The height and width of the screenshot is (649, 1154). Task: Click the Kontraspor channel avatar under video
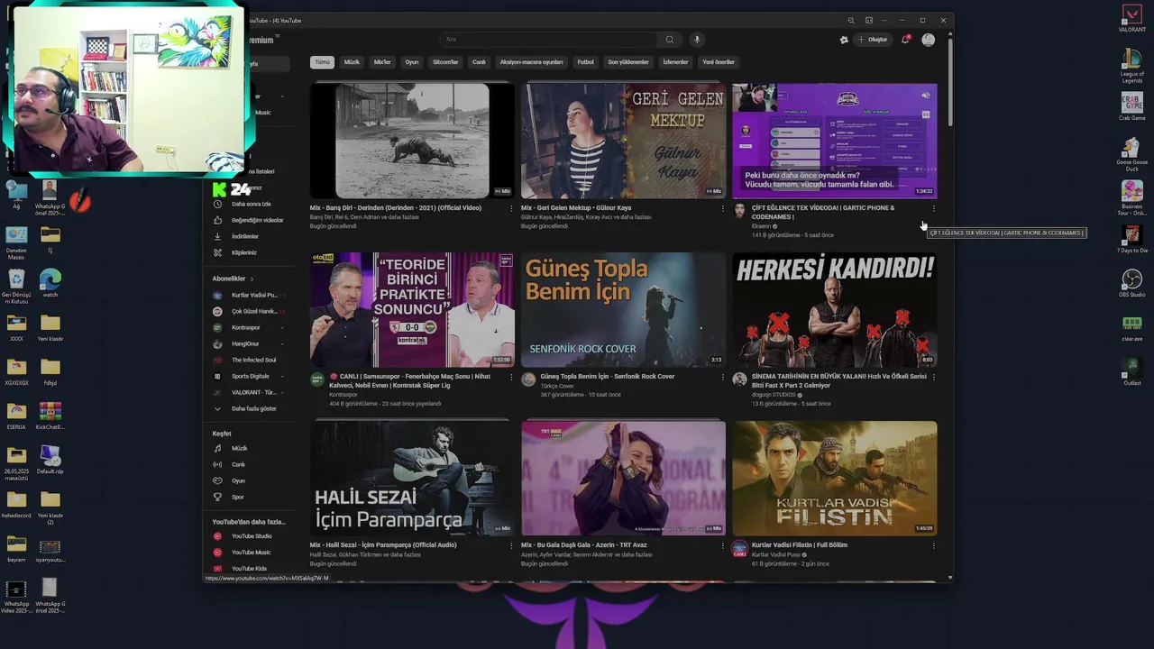[x=317, y=379]
